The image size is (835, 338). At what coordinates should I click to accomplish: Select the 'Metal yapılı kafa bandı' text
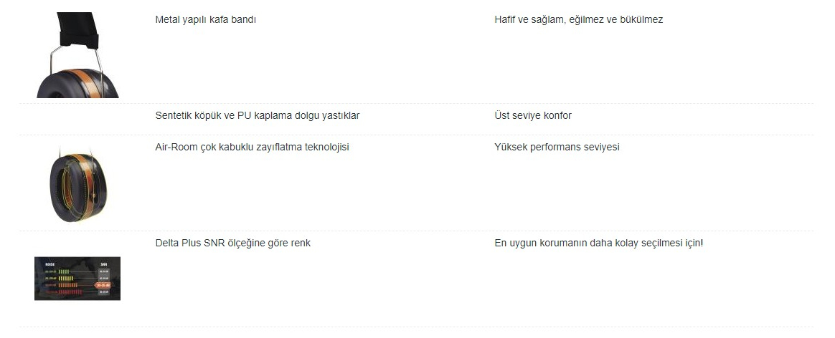(206, 19)
